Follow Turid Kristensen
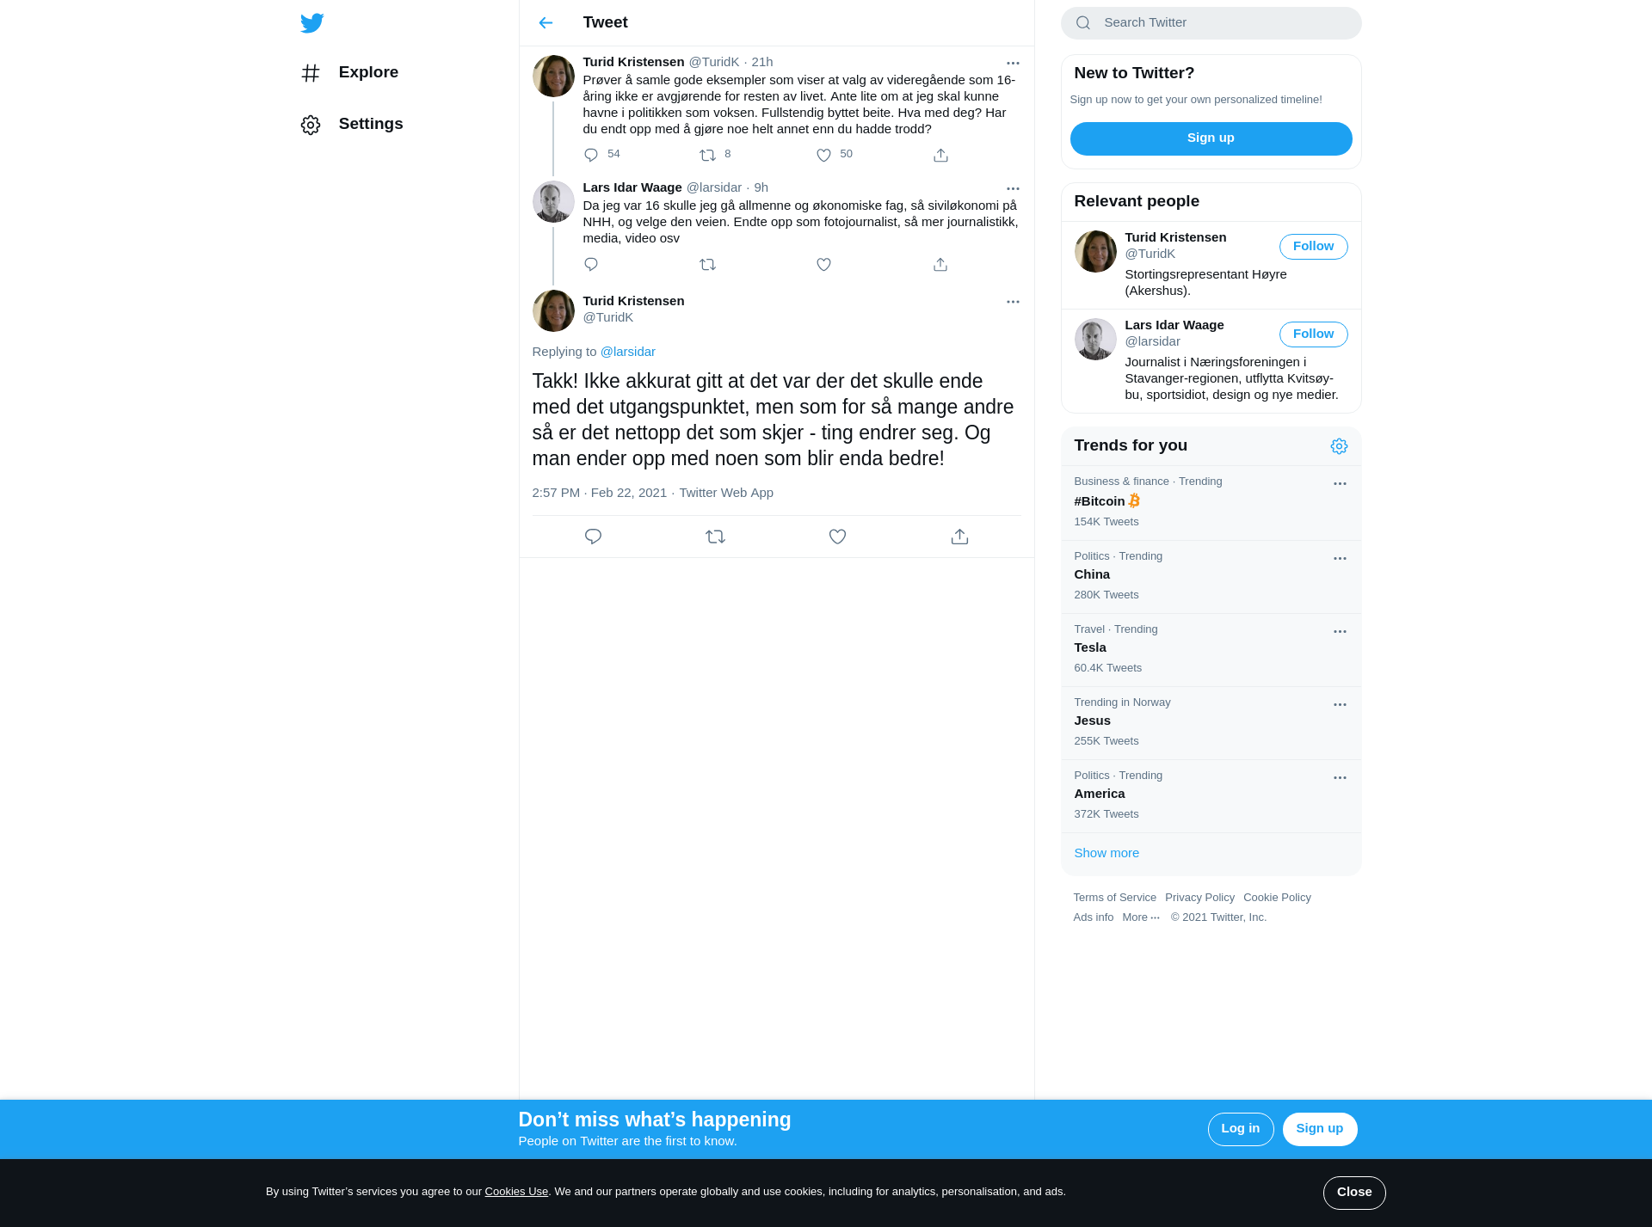The height and width of the screenshot is (1227, 1652). (x=1313, y=247)
